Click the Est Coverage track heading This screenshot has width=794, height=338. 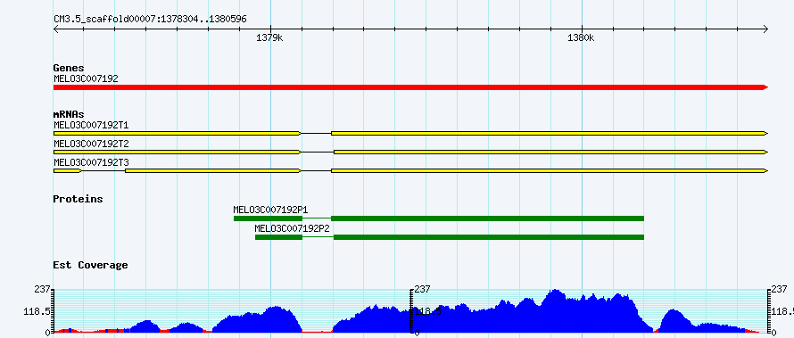click(x=91, y=265)
